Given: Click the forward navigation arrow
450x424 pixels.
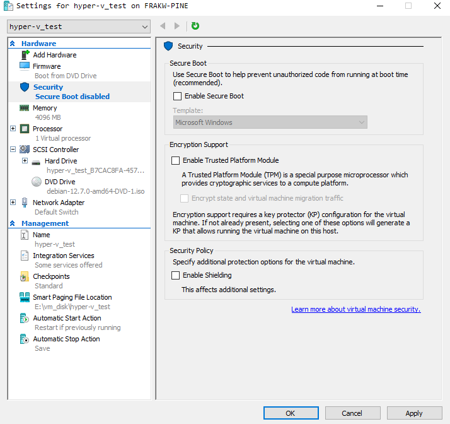Looking at the screenshot, I should (177, 26).
